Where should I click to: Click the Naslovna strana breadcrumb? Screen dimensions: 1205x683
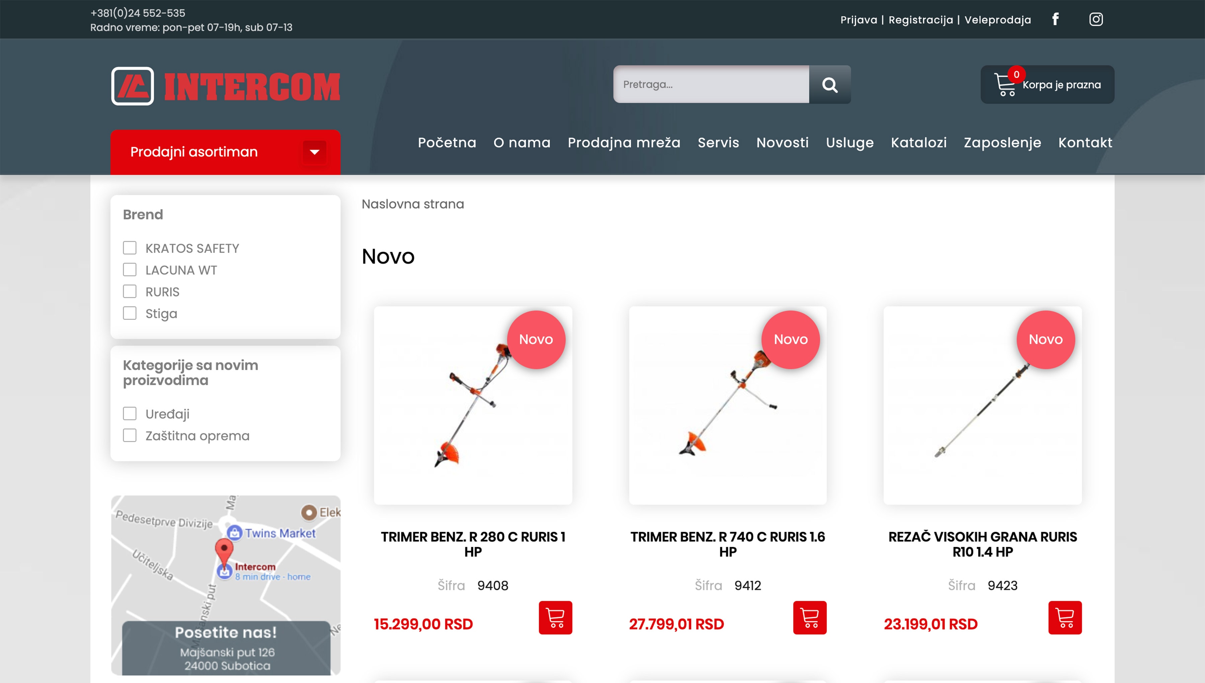pyautogui.click(x=413, y=204)
